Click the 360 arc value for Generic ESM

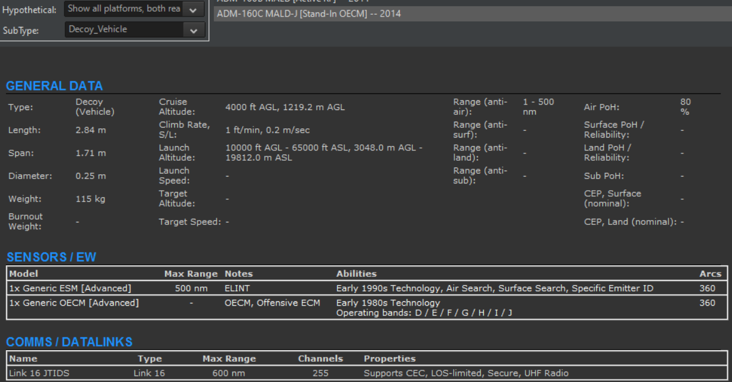pyautogui.click(x=707, y=288)
